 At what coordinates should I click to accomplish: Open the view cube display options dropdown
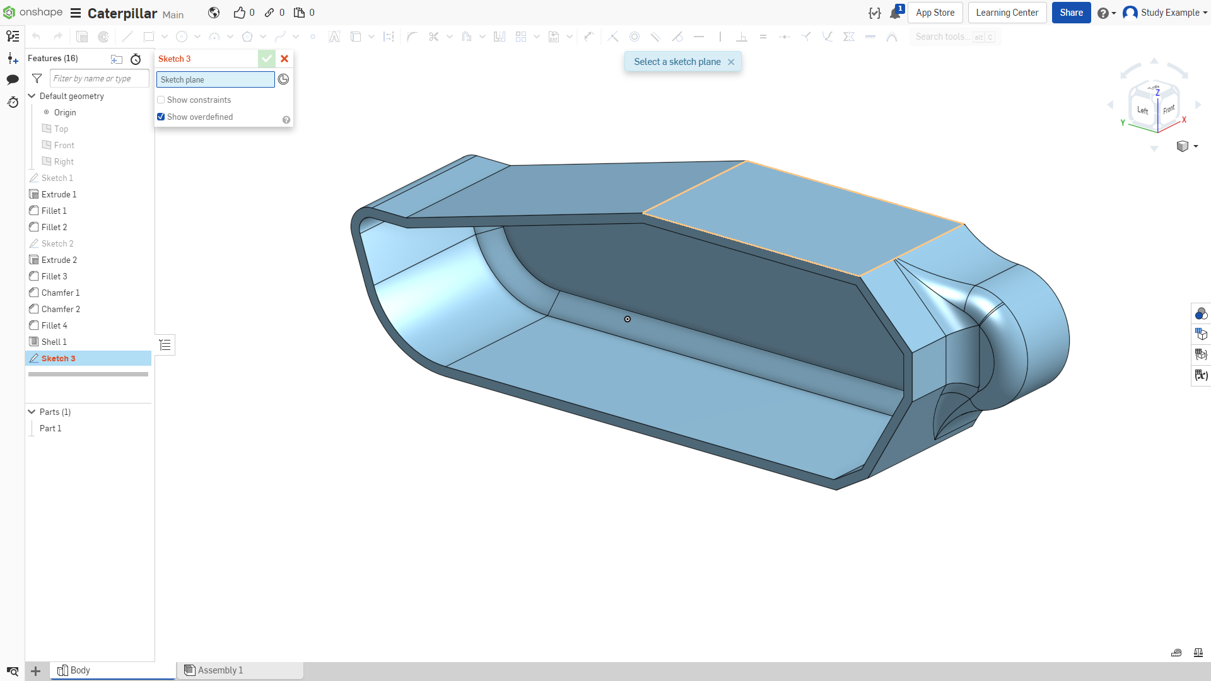click(1187, 146)
